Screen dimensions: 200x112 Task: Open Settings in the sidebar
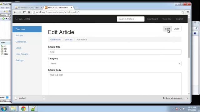(x=19, y=60)
